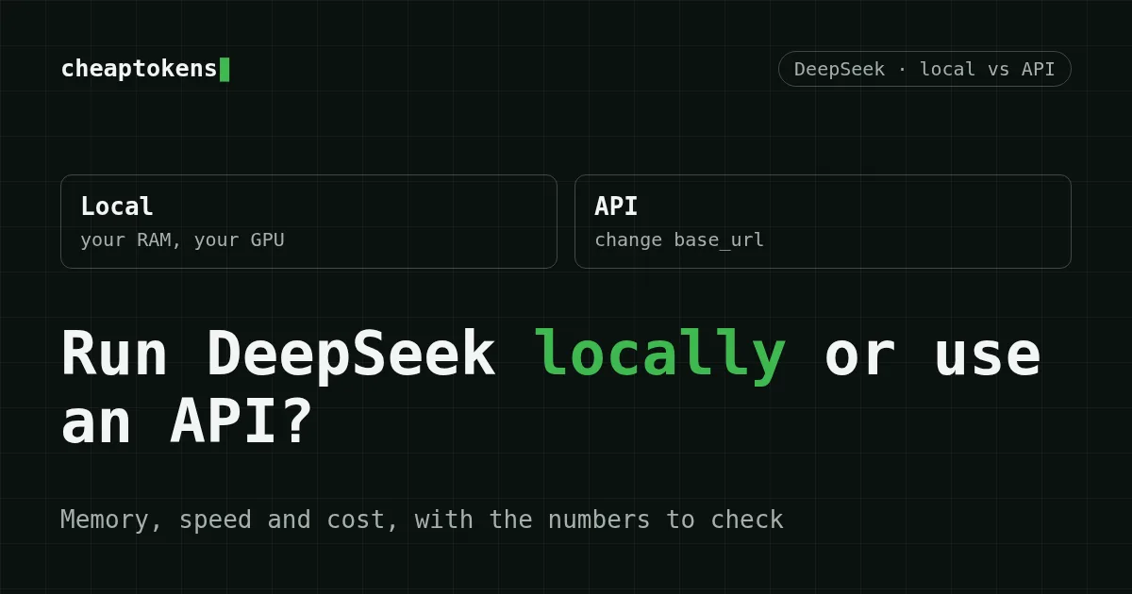
Task: Click the 'change base_url' subtitle
Action: coord(679,239)
